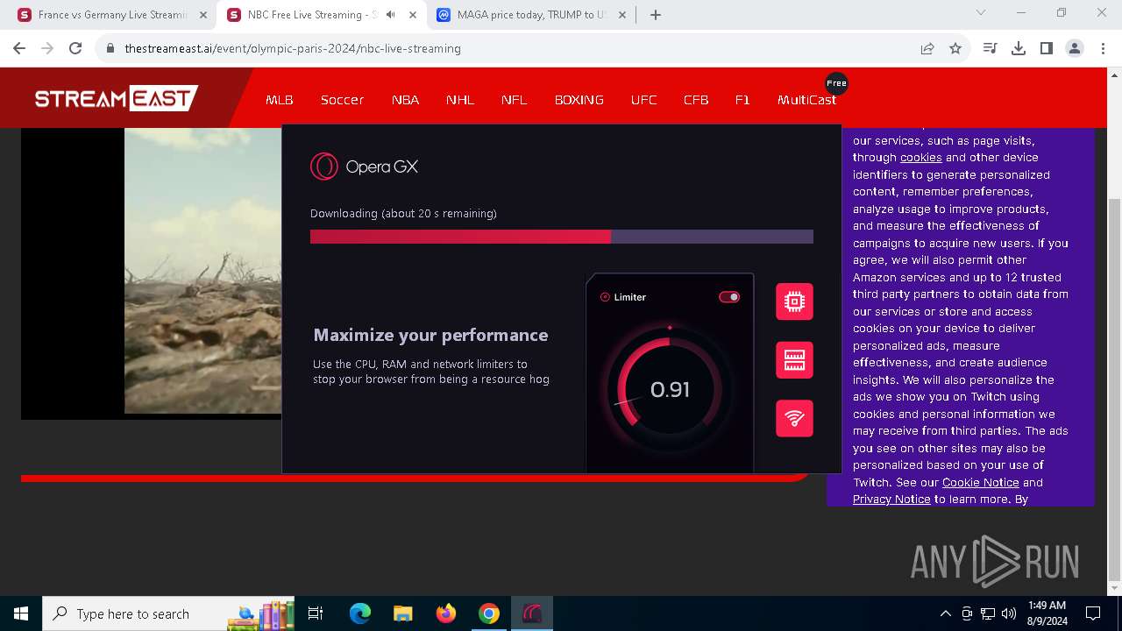1122x631 pixels.
Task: Close the France vs Germany tab
Action: click(x=202, y=15)
